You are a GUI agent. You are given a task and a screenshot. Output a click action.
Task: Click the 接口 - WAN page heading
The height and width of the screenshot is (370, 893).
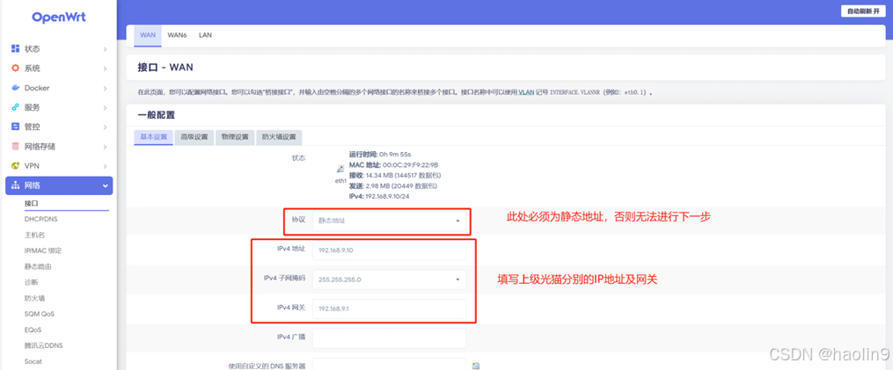[x=165, y=68]
